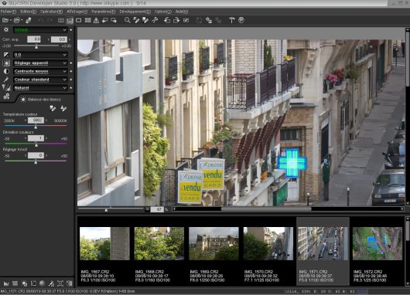Click the Déviation couleurs slider
The image size is (410, 295).
click(36, 144)
